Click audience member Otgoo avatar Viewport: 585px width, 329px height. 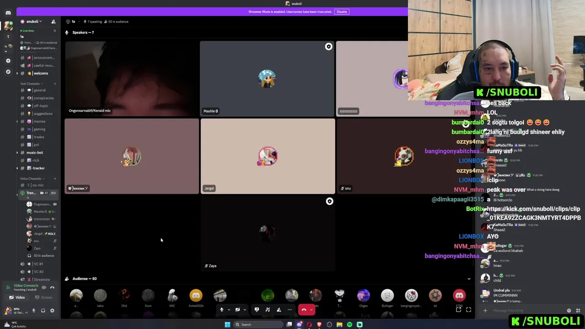tap(363, 296)
